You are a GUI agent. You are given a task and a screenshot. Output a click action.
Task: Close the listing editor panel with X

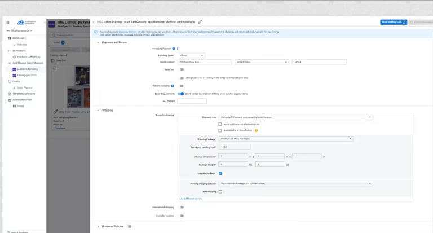(x=94, y=22)
